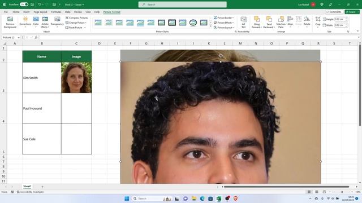Add a new sheet with plus button
The height and width of the screenshot is (203, 362).
coord(42,187)
